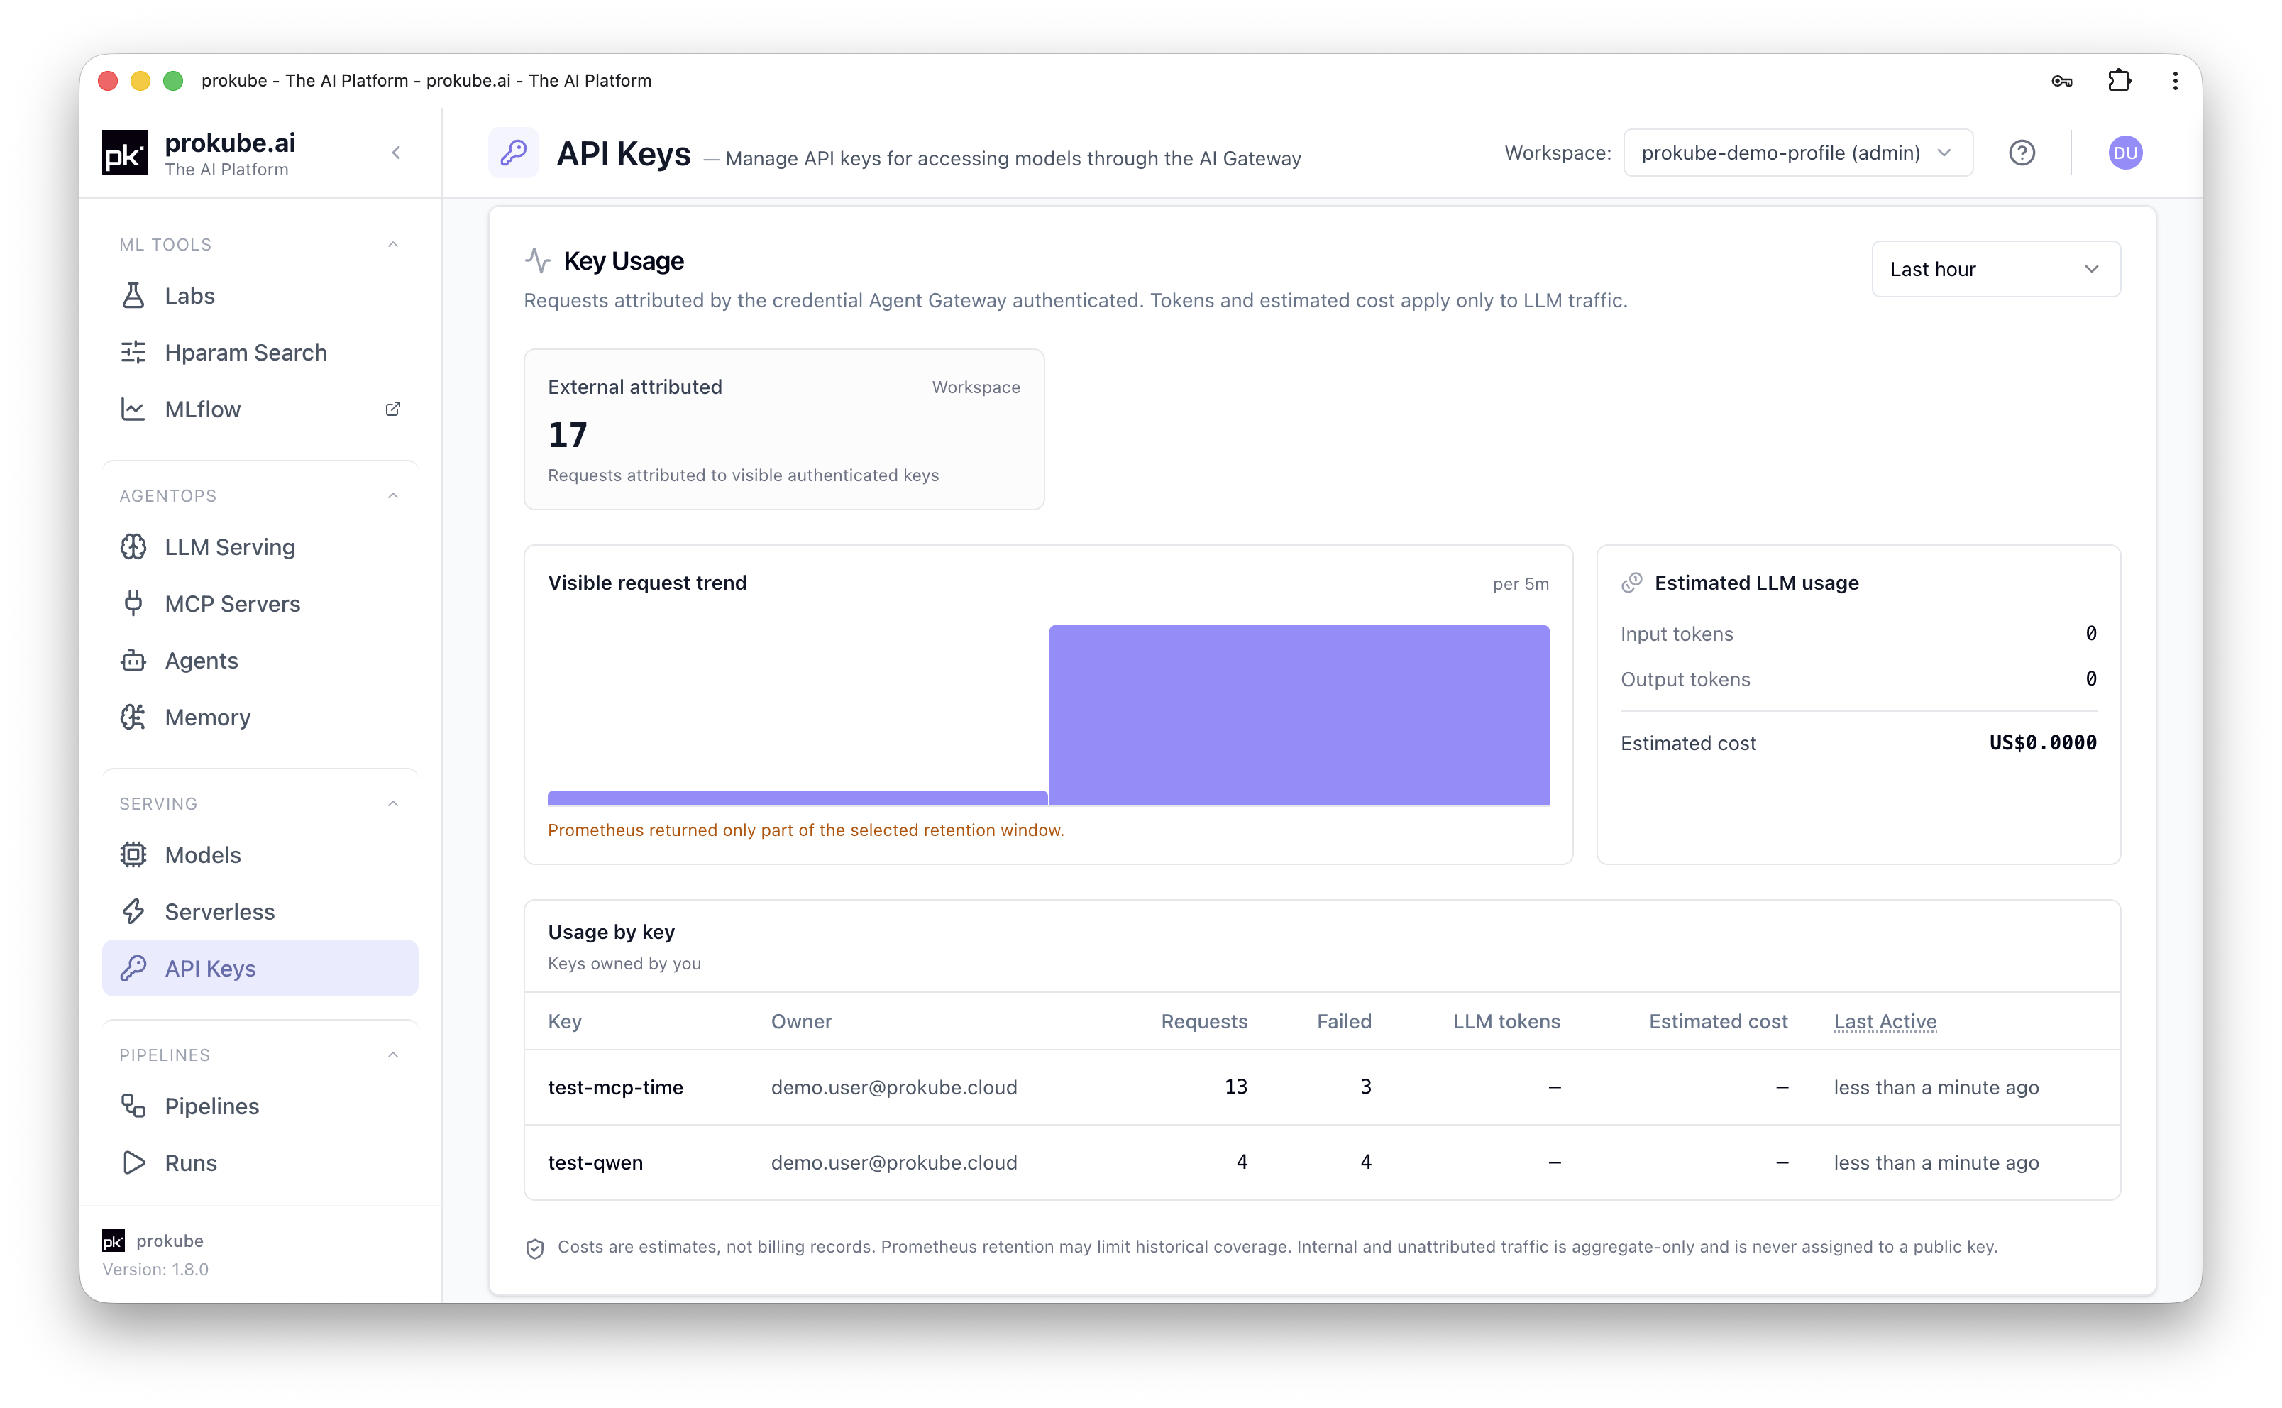Open the browser extensions puzzle icon
Image resolution: width=2282 pixels, height=1408 pixels.
(2119, 80)
